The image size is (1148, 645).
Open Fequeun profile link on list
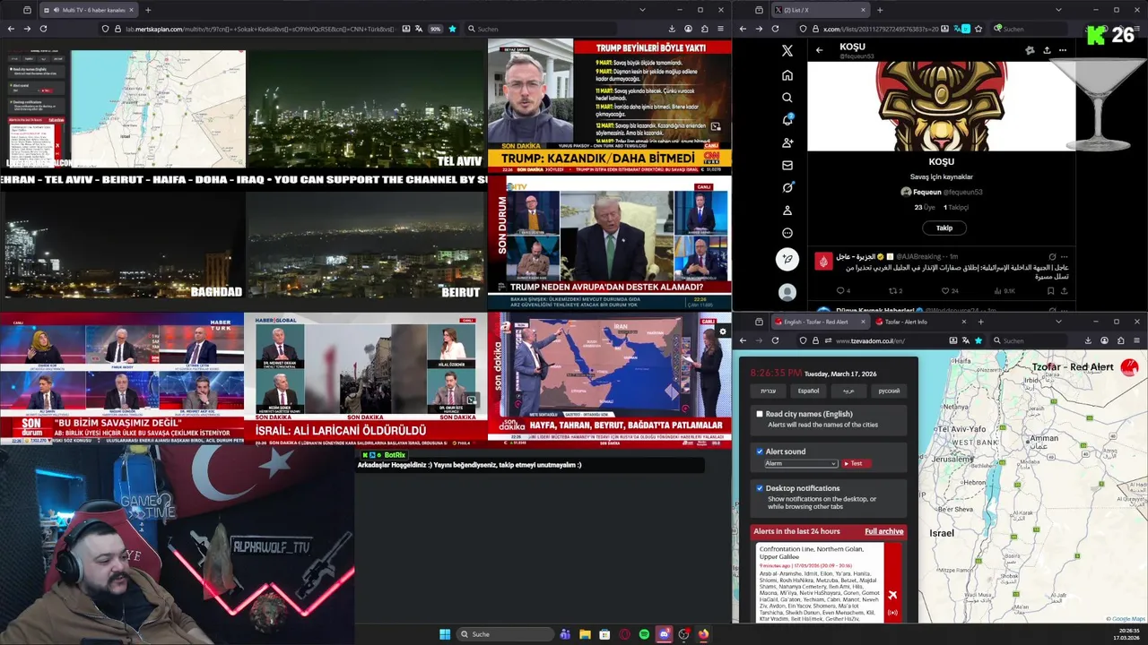coord(942,192)
